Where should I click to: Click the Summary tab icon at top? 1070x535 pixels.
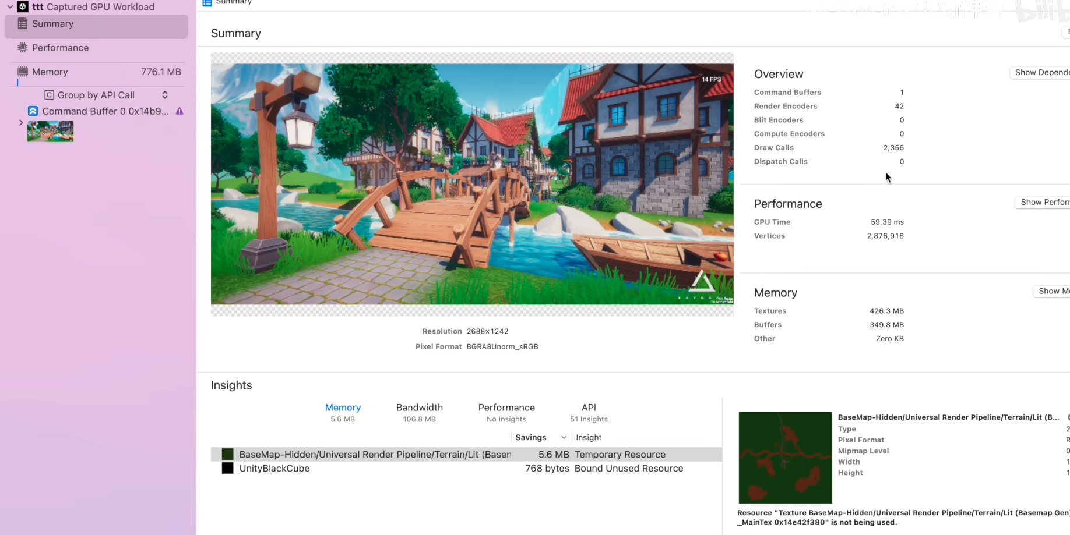click(x=207, y=3)
